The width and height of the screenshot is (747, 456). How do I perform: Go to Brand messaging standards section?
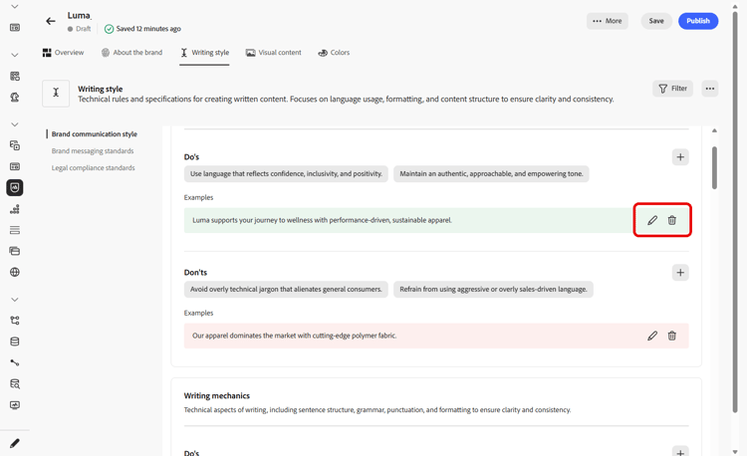pyautogui.click(x=93, y=151)
